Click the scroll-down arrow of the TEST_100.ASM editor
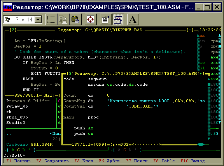 (x=209, y=139)
